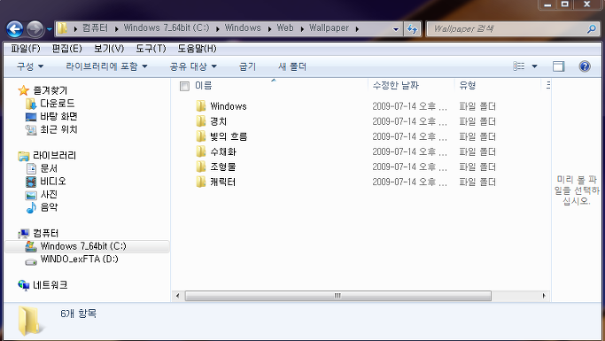Open the 보기(V) menu
605x341 pixels.
point(109,49)
